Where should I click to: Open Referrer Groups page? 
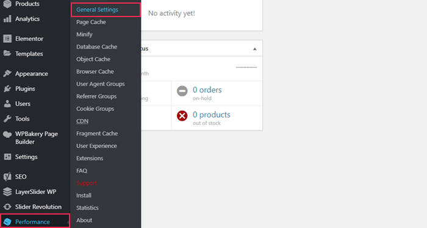pyautogui.click(x=96, y=96)
